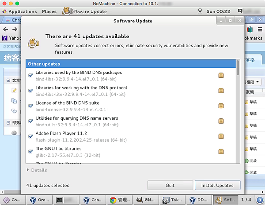Click package icon for bind-libs-lite row
Image resolution: width=265 pixels, height=205 pixels.
221,91
